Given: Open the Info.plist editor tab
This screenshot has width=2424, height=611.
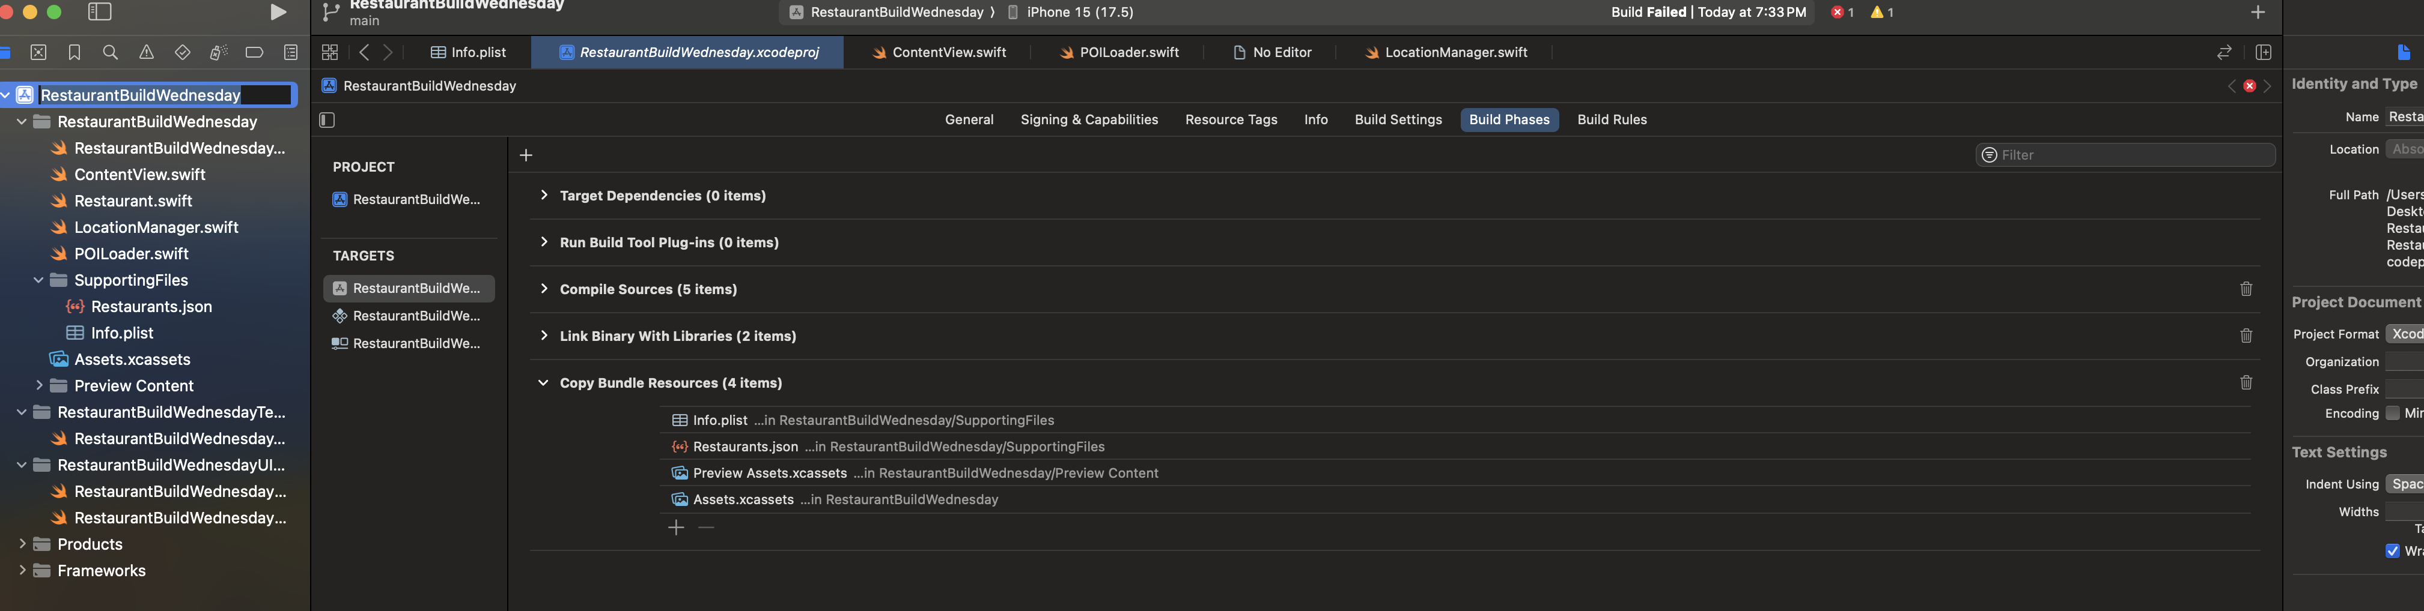Looking at the screenshot, I should tap(469, 53).
